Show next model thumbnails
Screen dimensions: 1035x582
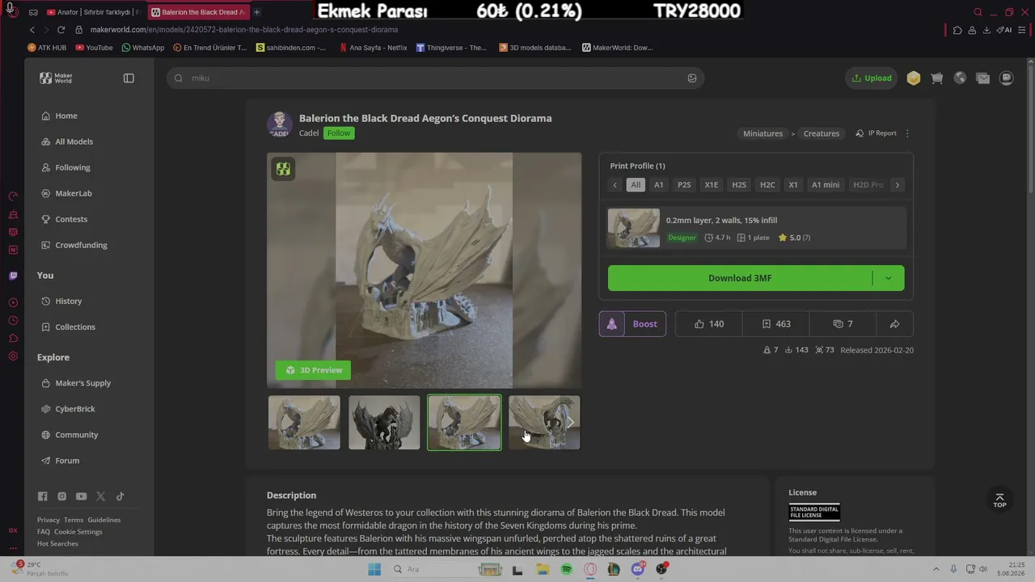coord(570,422)
